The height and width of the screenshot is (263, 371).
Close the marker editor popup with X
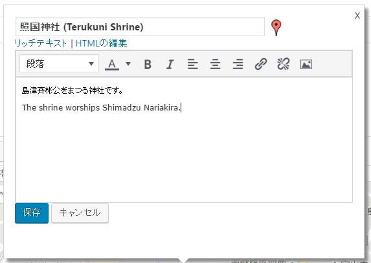pyautogui.click(x=357, y=16)
